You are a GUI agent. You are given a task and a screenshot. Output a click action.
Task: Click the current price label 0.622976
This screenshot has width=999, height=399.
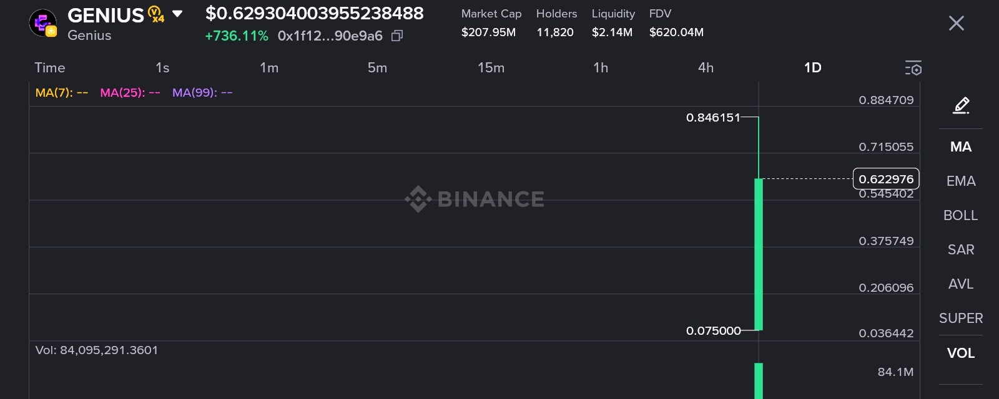point(885,179)
